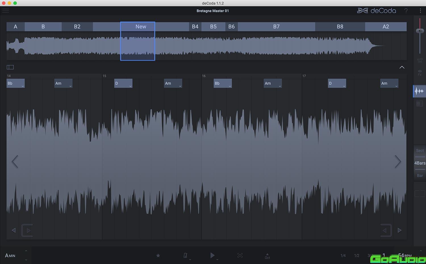Click the A min key display
The width and height of the screenshot is (426, 264).
10,255
